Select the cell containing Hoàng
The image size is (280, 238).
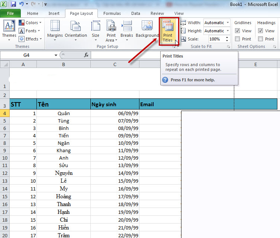point(64,196)
